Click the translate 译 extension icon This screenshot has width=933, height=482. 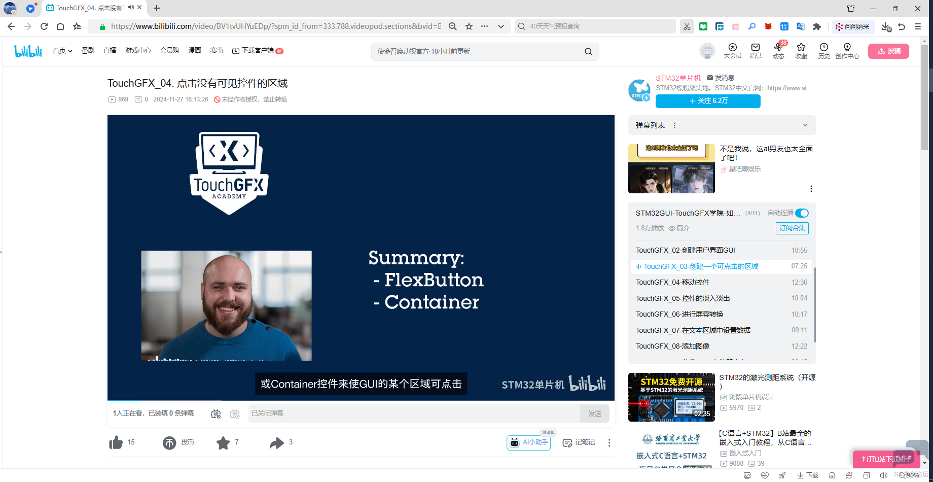784,26
